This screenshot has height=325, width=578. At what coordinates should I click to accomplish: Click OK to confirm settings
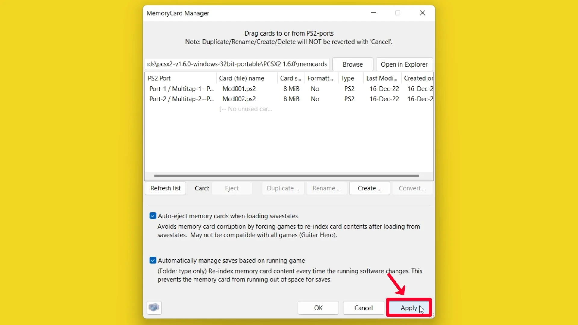(318, 308)
